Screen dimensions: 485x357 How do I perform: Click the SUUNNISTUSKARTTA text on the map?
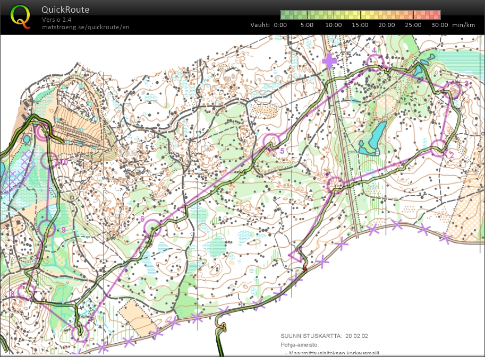311,336
